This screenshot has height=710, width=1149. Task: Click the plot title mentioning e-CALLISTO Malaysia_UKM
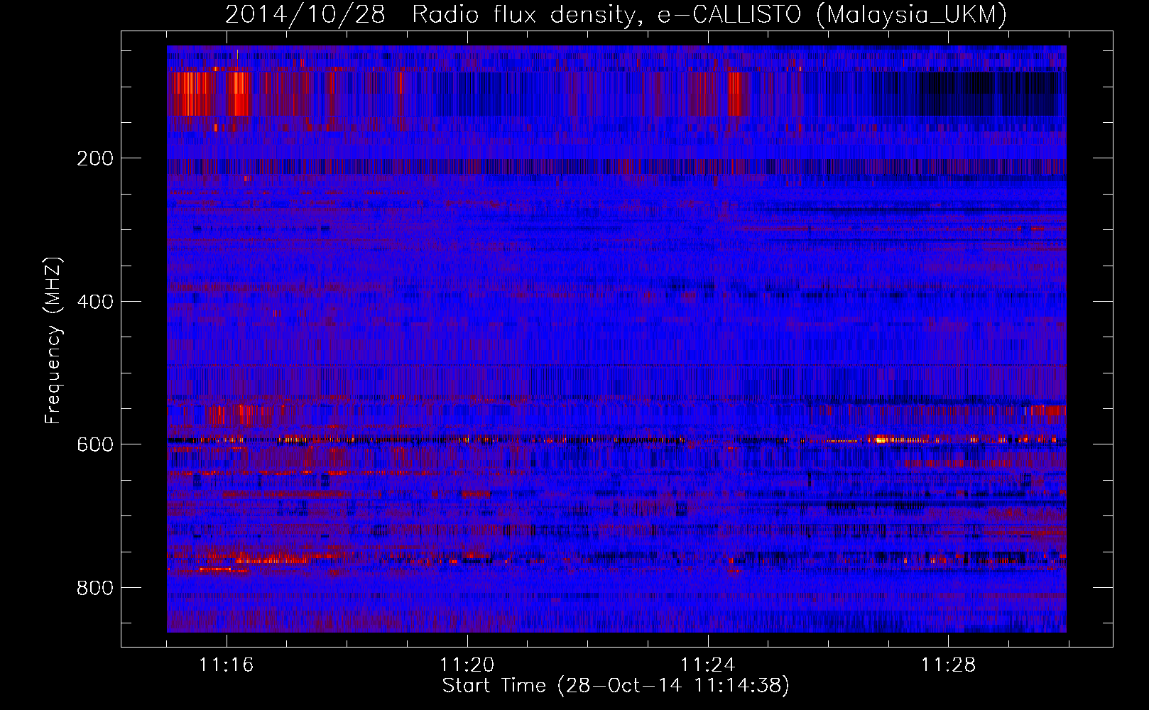616,15
